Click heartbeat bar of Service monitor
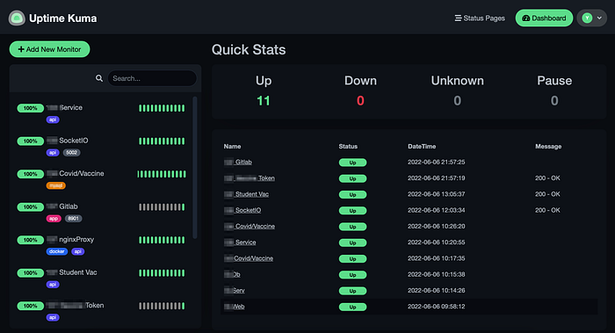The width and height of the screenshot is (615, 333). point(162,108)
